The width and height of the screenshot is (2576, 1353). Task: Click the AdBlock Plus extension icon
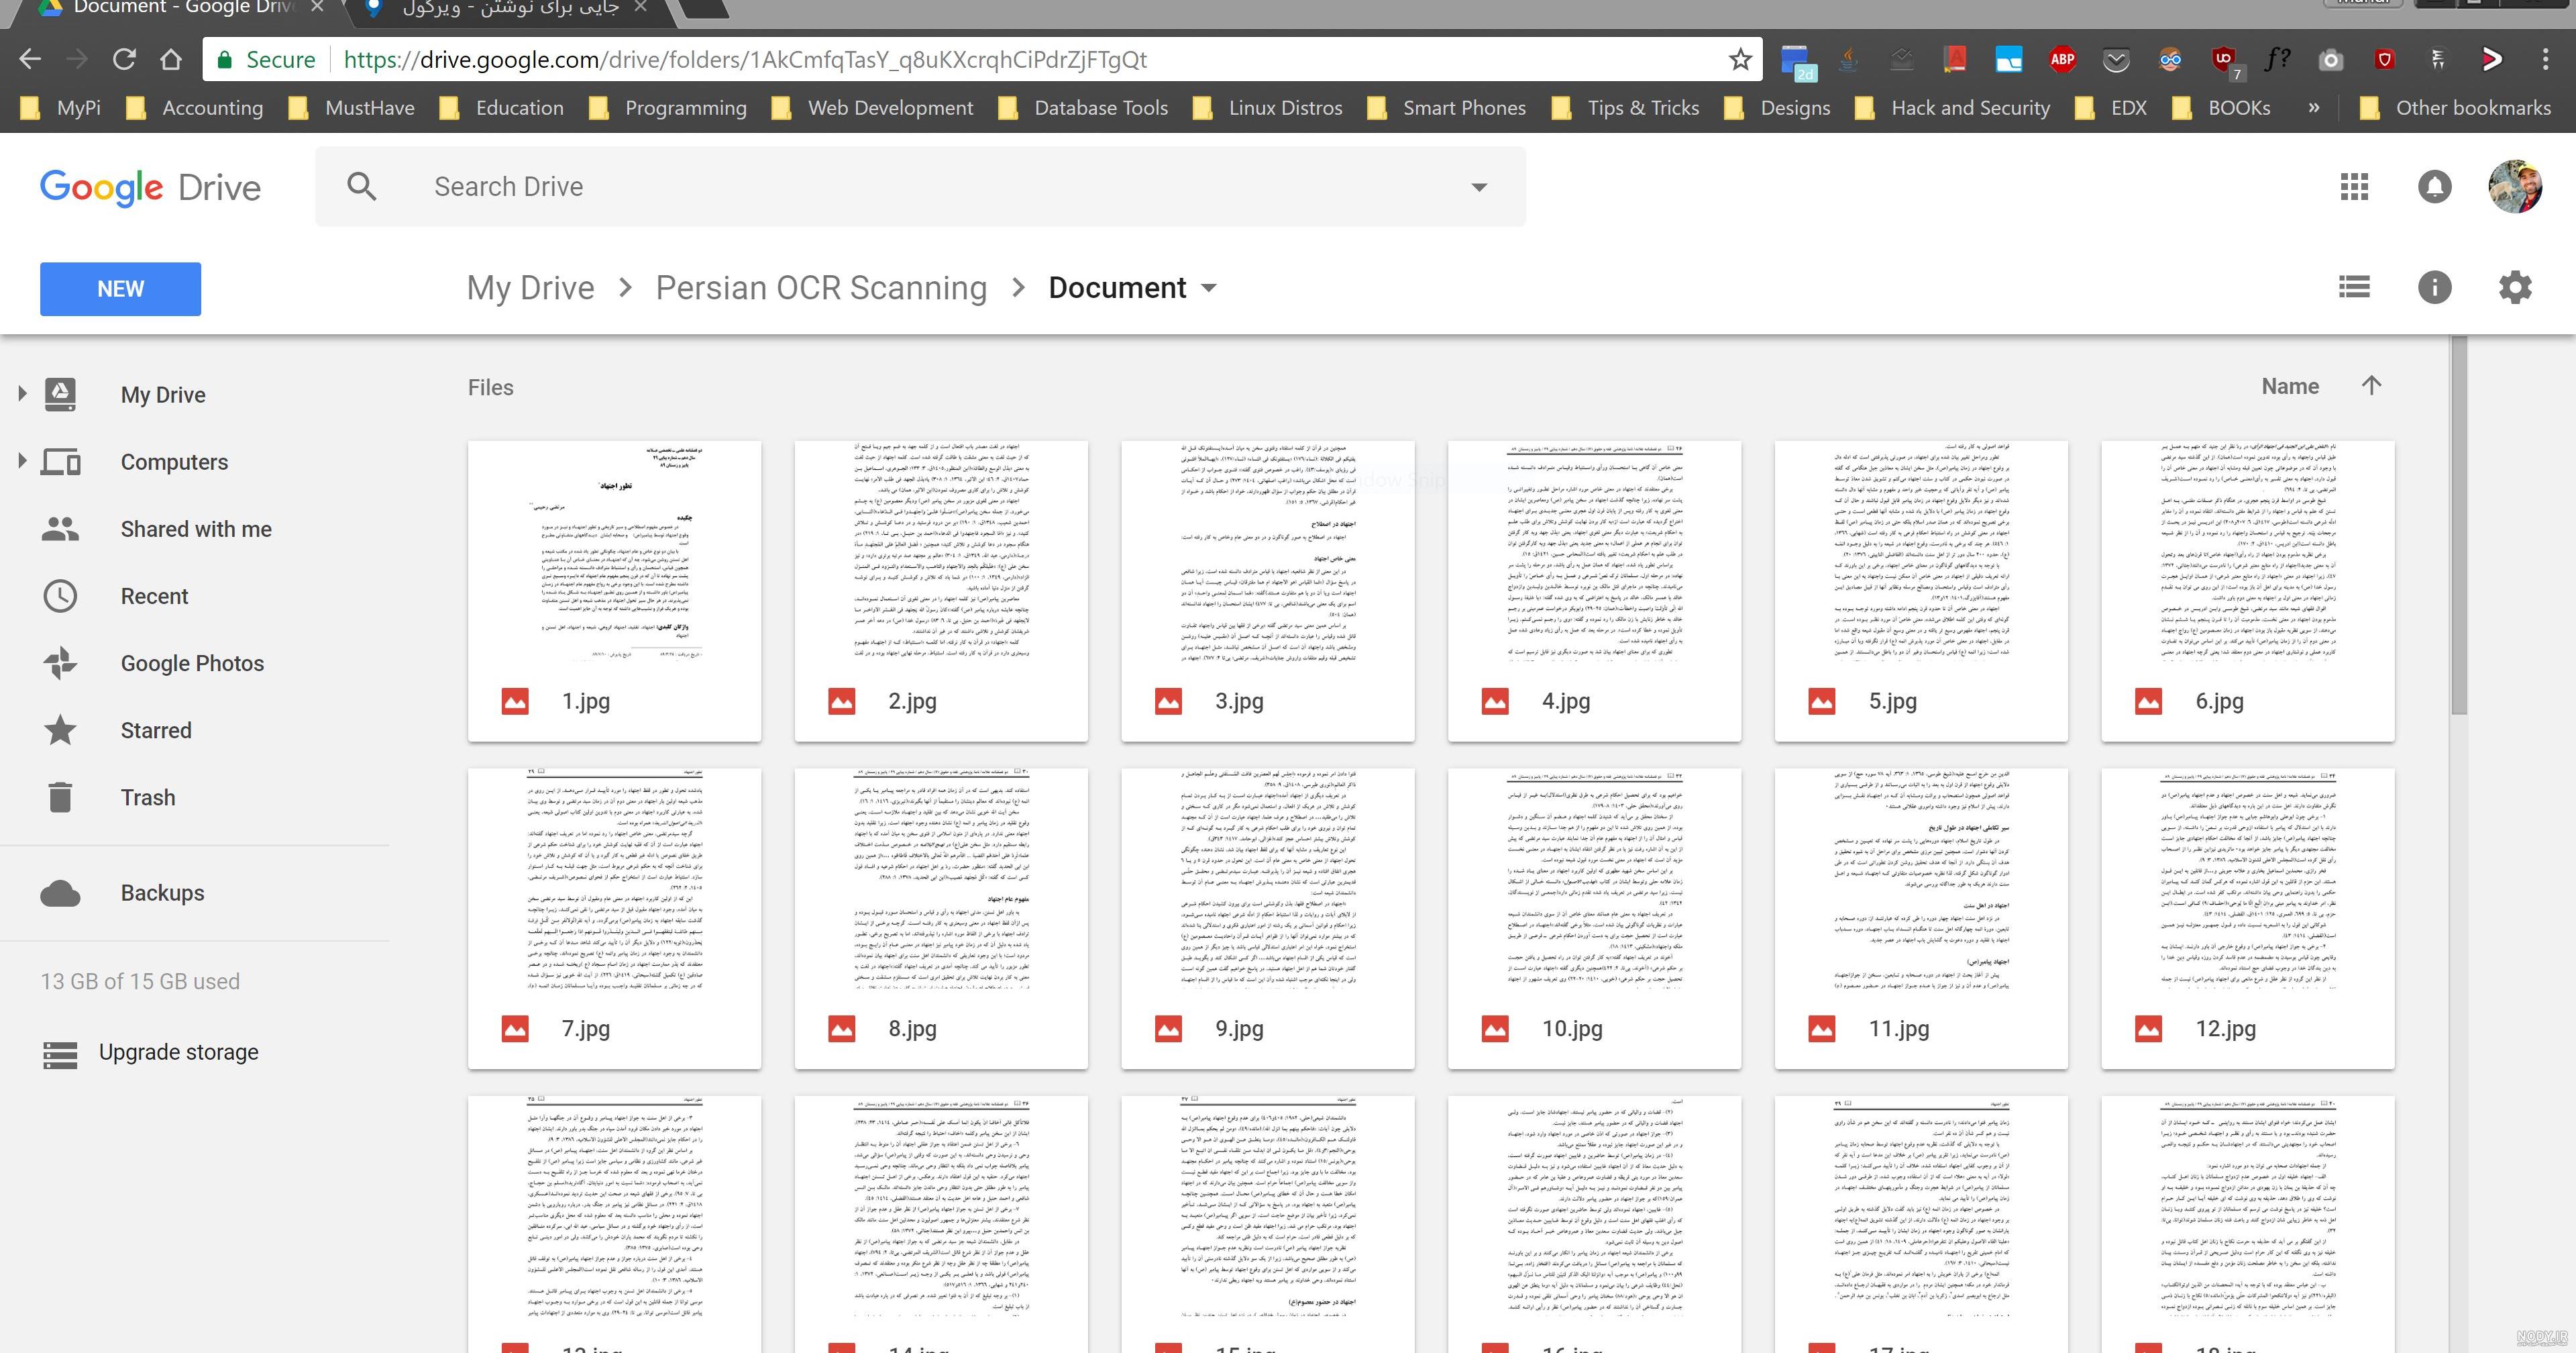coord(2062,60)
